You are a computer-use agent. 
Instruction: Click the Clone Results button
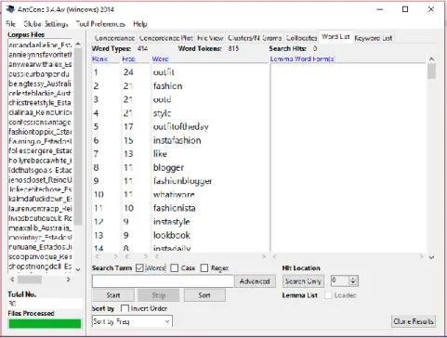point(414,321)
